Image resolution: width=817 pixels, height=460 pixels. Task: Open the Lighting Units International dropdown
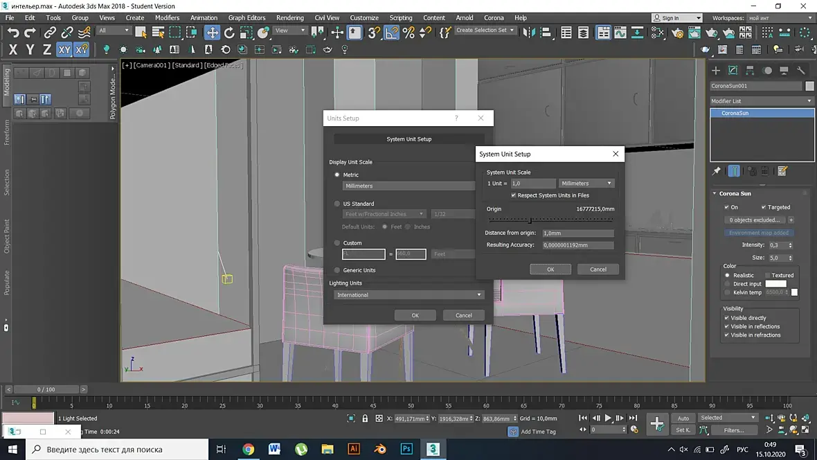coord(408,295)
